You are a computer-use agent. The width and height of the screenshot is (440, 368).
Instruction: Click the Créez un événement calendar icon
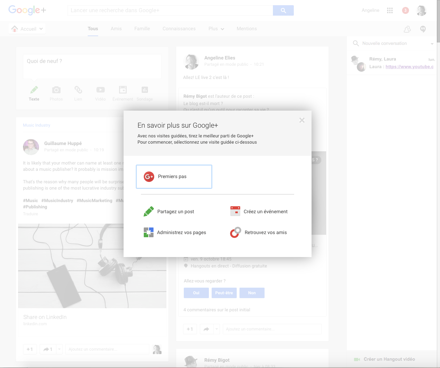pos(235,211)
